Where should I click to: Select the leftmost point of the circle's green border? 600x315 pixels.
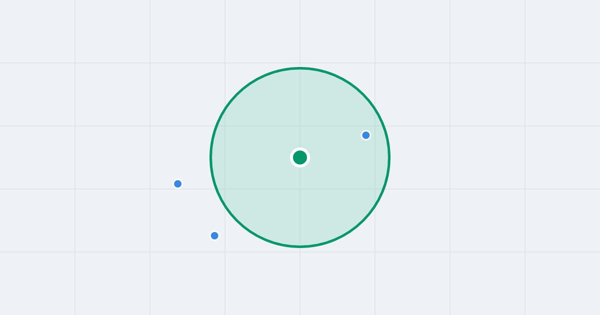[x=211, y=157]
